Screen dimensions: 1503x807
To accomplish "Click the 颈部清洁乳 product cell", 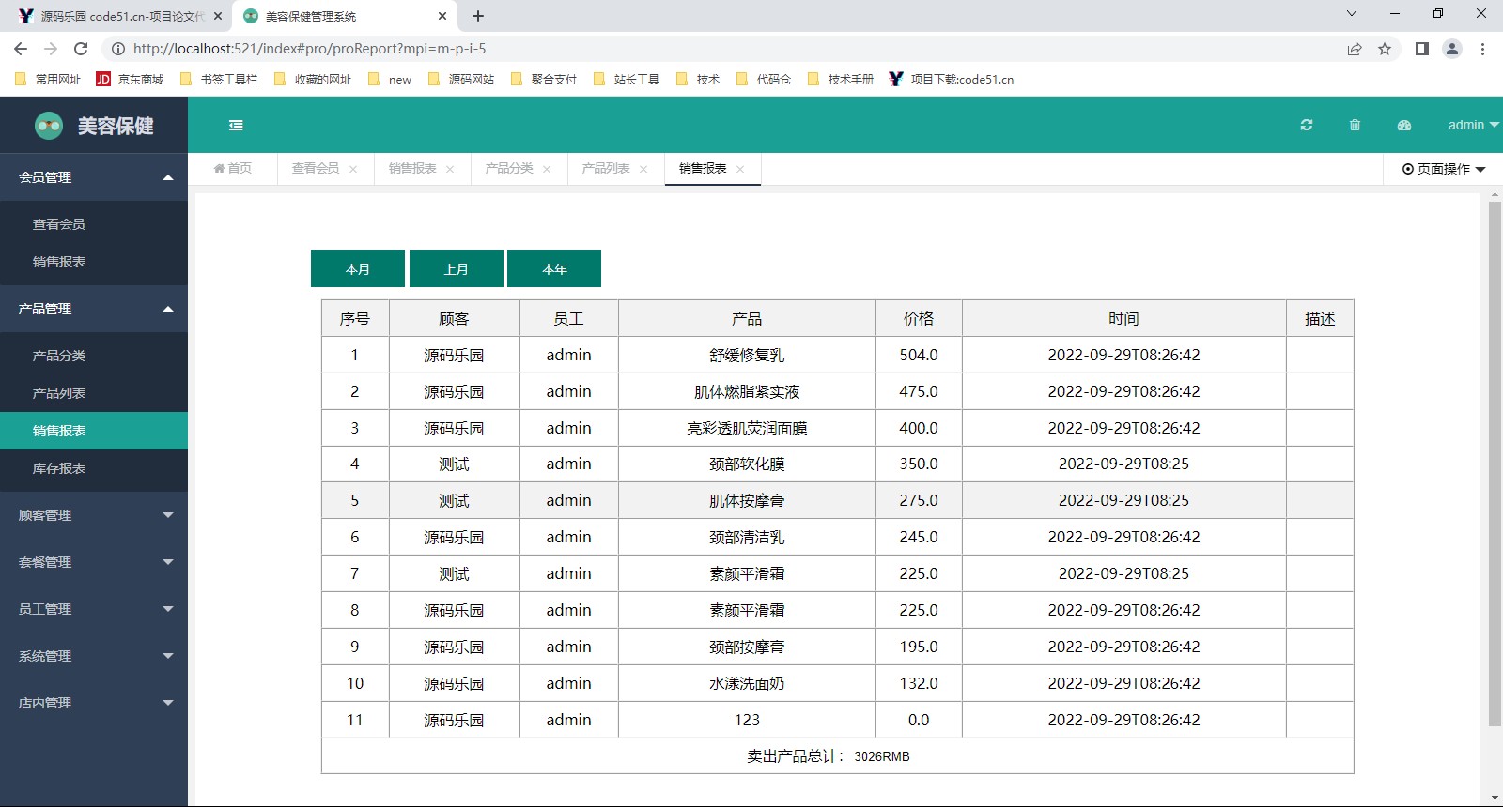I will point(747,537).
